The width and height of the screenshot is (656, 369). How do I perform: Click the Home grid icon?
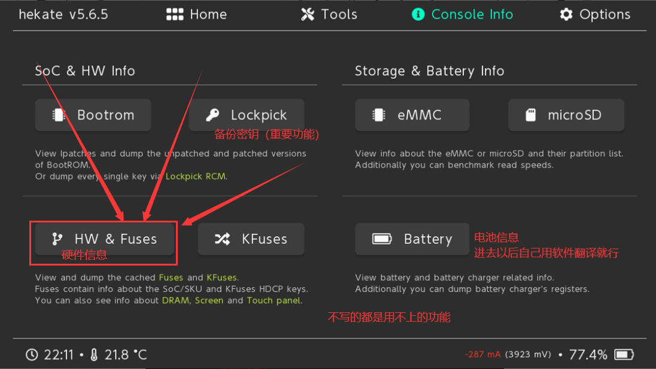[174, 14]
